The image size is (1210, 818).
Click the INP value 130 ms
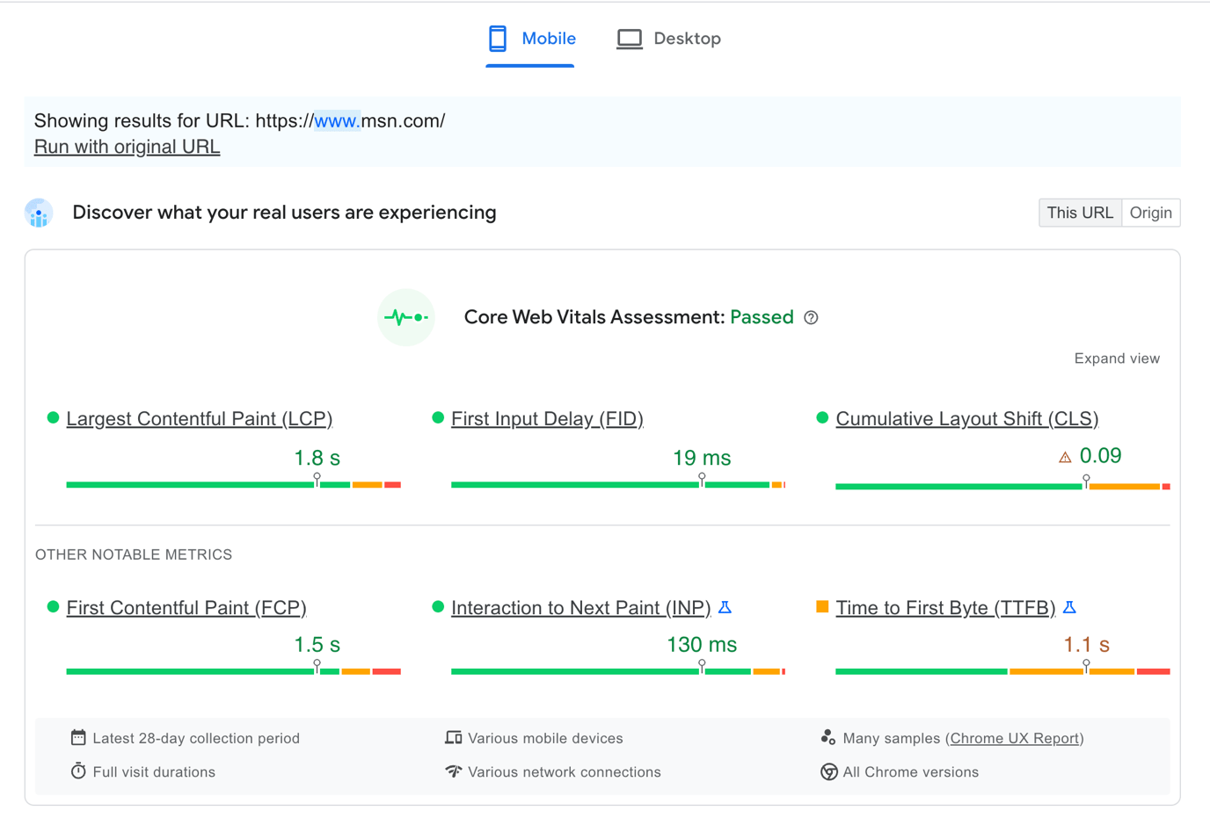click(702, 645)
